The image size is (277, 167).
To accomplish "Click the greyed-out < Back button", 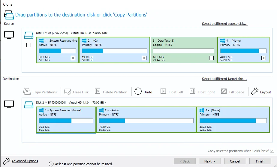I will coord(185,161).
